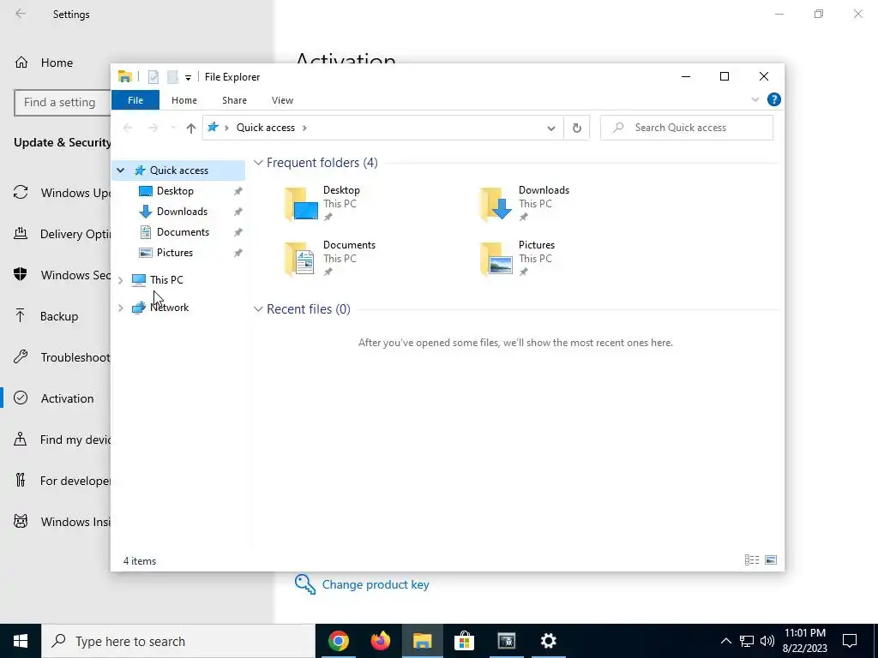Viewport: 878px width, 658px height.
Task: Open the View ribbon tab
Action: (282, 100)
